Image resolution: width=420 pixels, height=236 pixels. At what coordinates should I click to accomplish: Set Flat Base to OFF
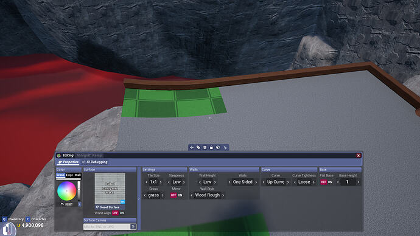[x=324, y=182]
